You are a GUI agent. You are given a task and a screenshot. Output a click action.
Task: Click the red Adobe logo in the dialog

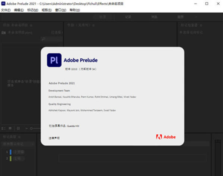(166, 137)
